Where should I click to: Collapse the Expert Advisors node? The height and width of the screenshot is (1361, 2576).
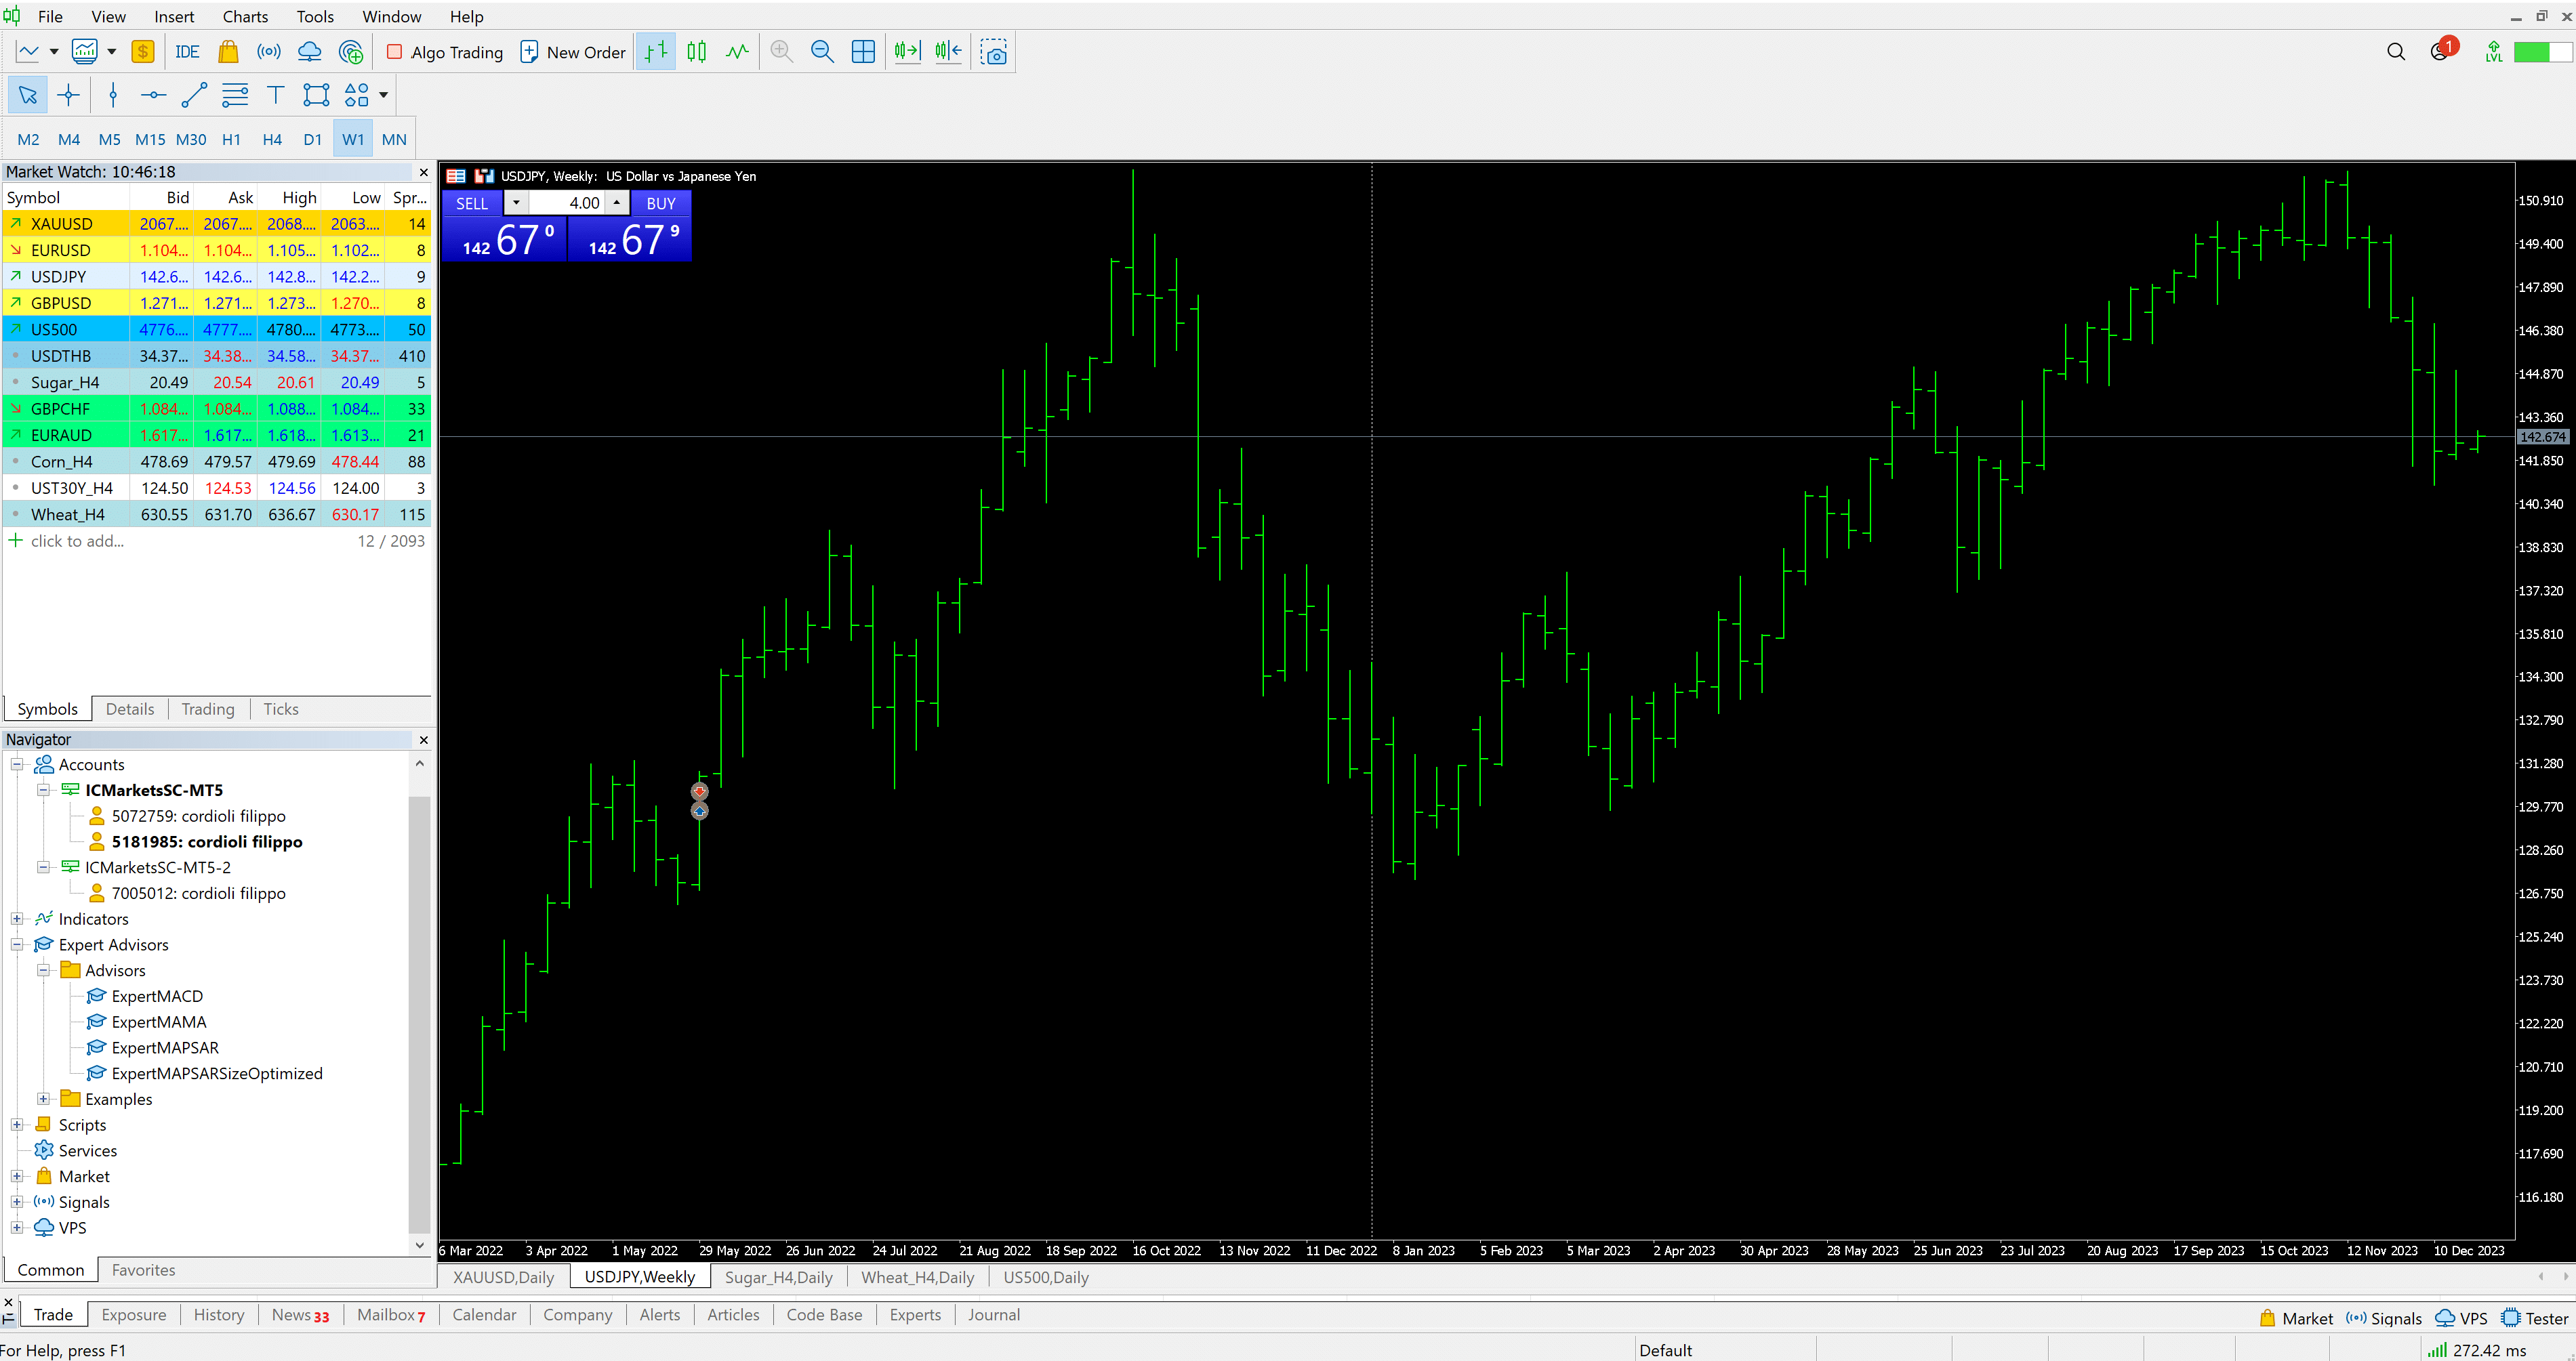point(17,944)
